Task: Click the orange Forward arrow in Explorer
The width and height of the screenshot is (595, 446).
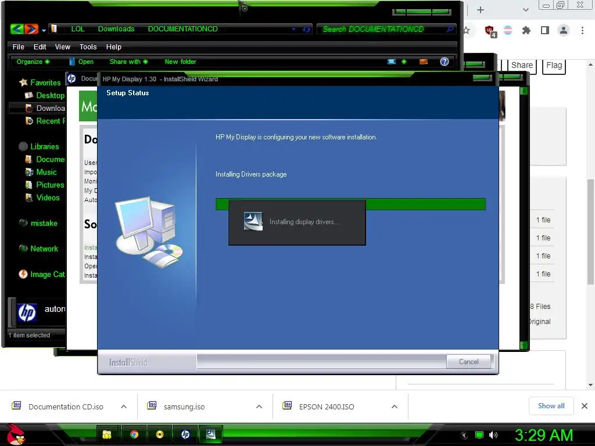Action: click(x=31, y=29)
